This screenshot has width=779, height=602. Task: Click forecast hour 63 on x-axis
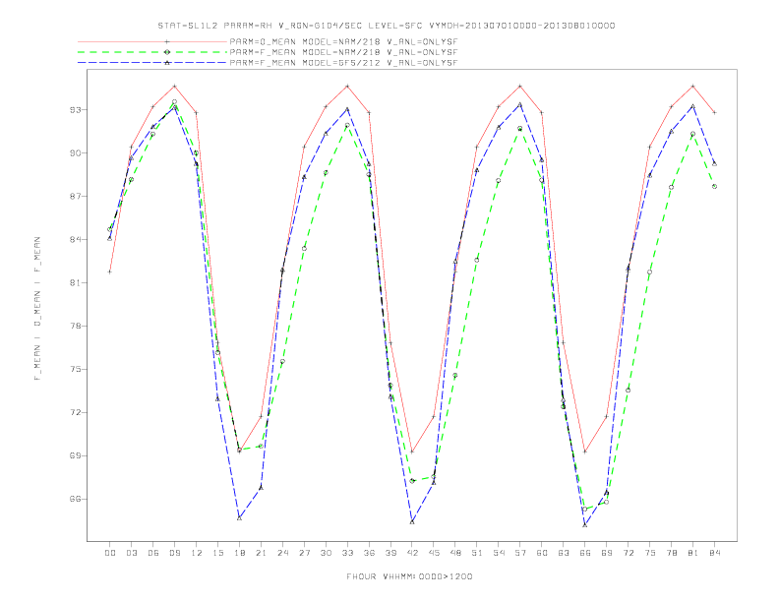(564, 553)
